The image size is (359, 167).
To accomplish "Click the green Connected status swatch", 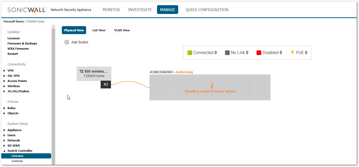I will pos(190,53).
